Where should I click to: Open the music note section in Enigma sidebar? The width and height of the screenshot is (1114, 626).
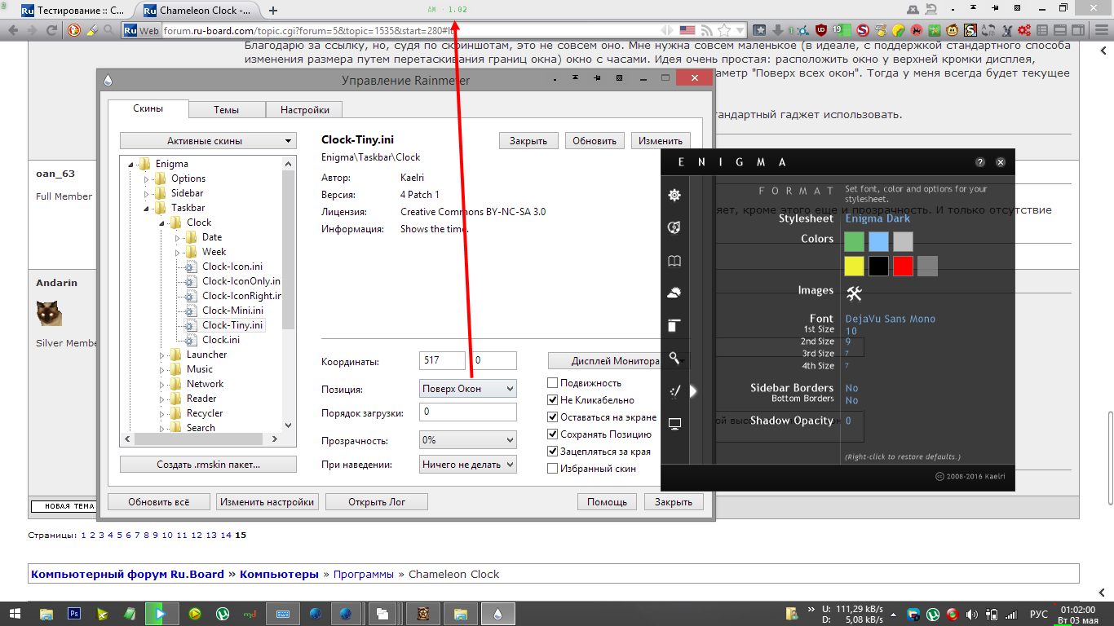coord(674,227)
